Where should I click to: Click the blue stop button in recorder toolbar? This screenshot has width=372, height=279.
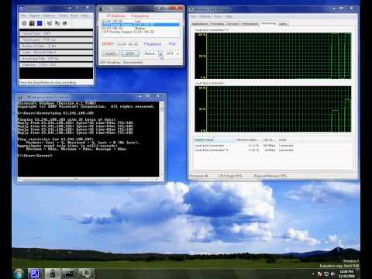point(40,23)
